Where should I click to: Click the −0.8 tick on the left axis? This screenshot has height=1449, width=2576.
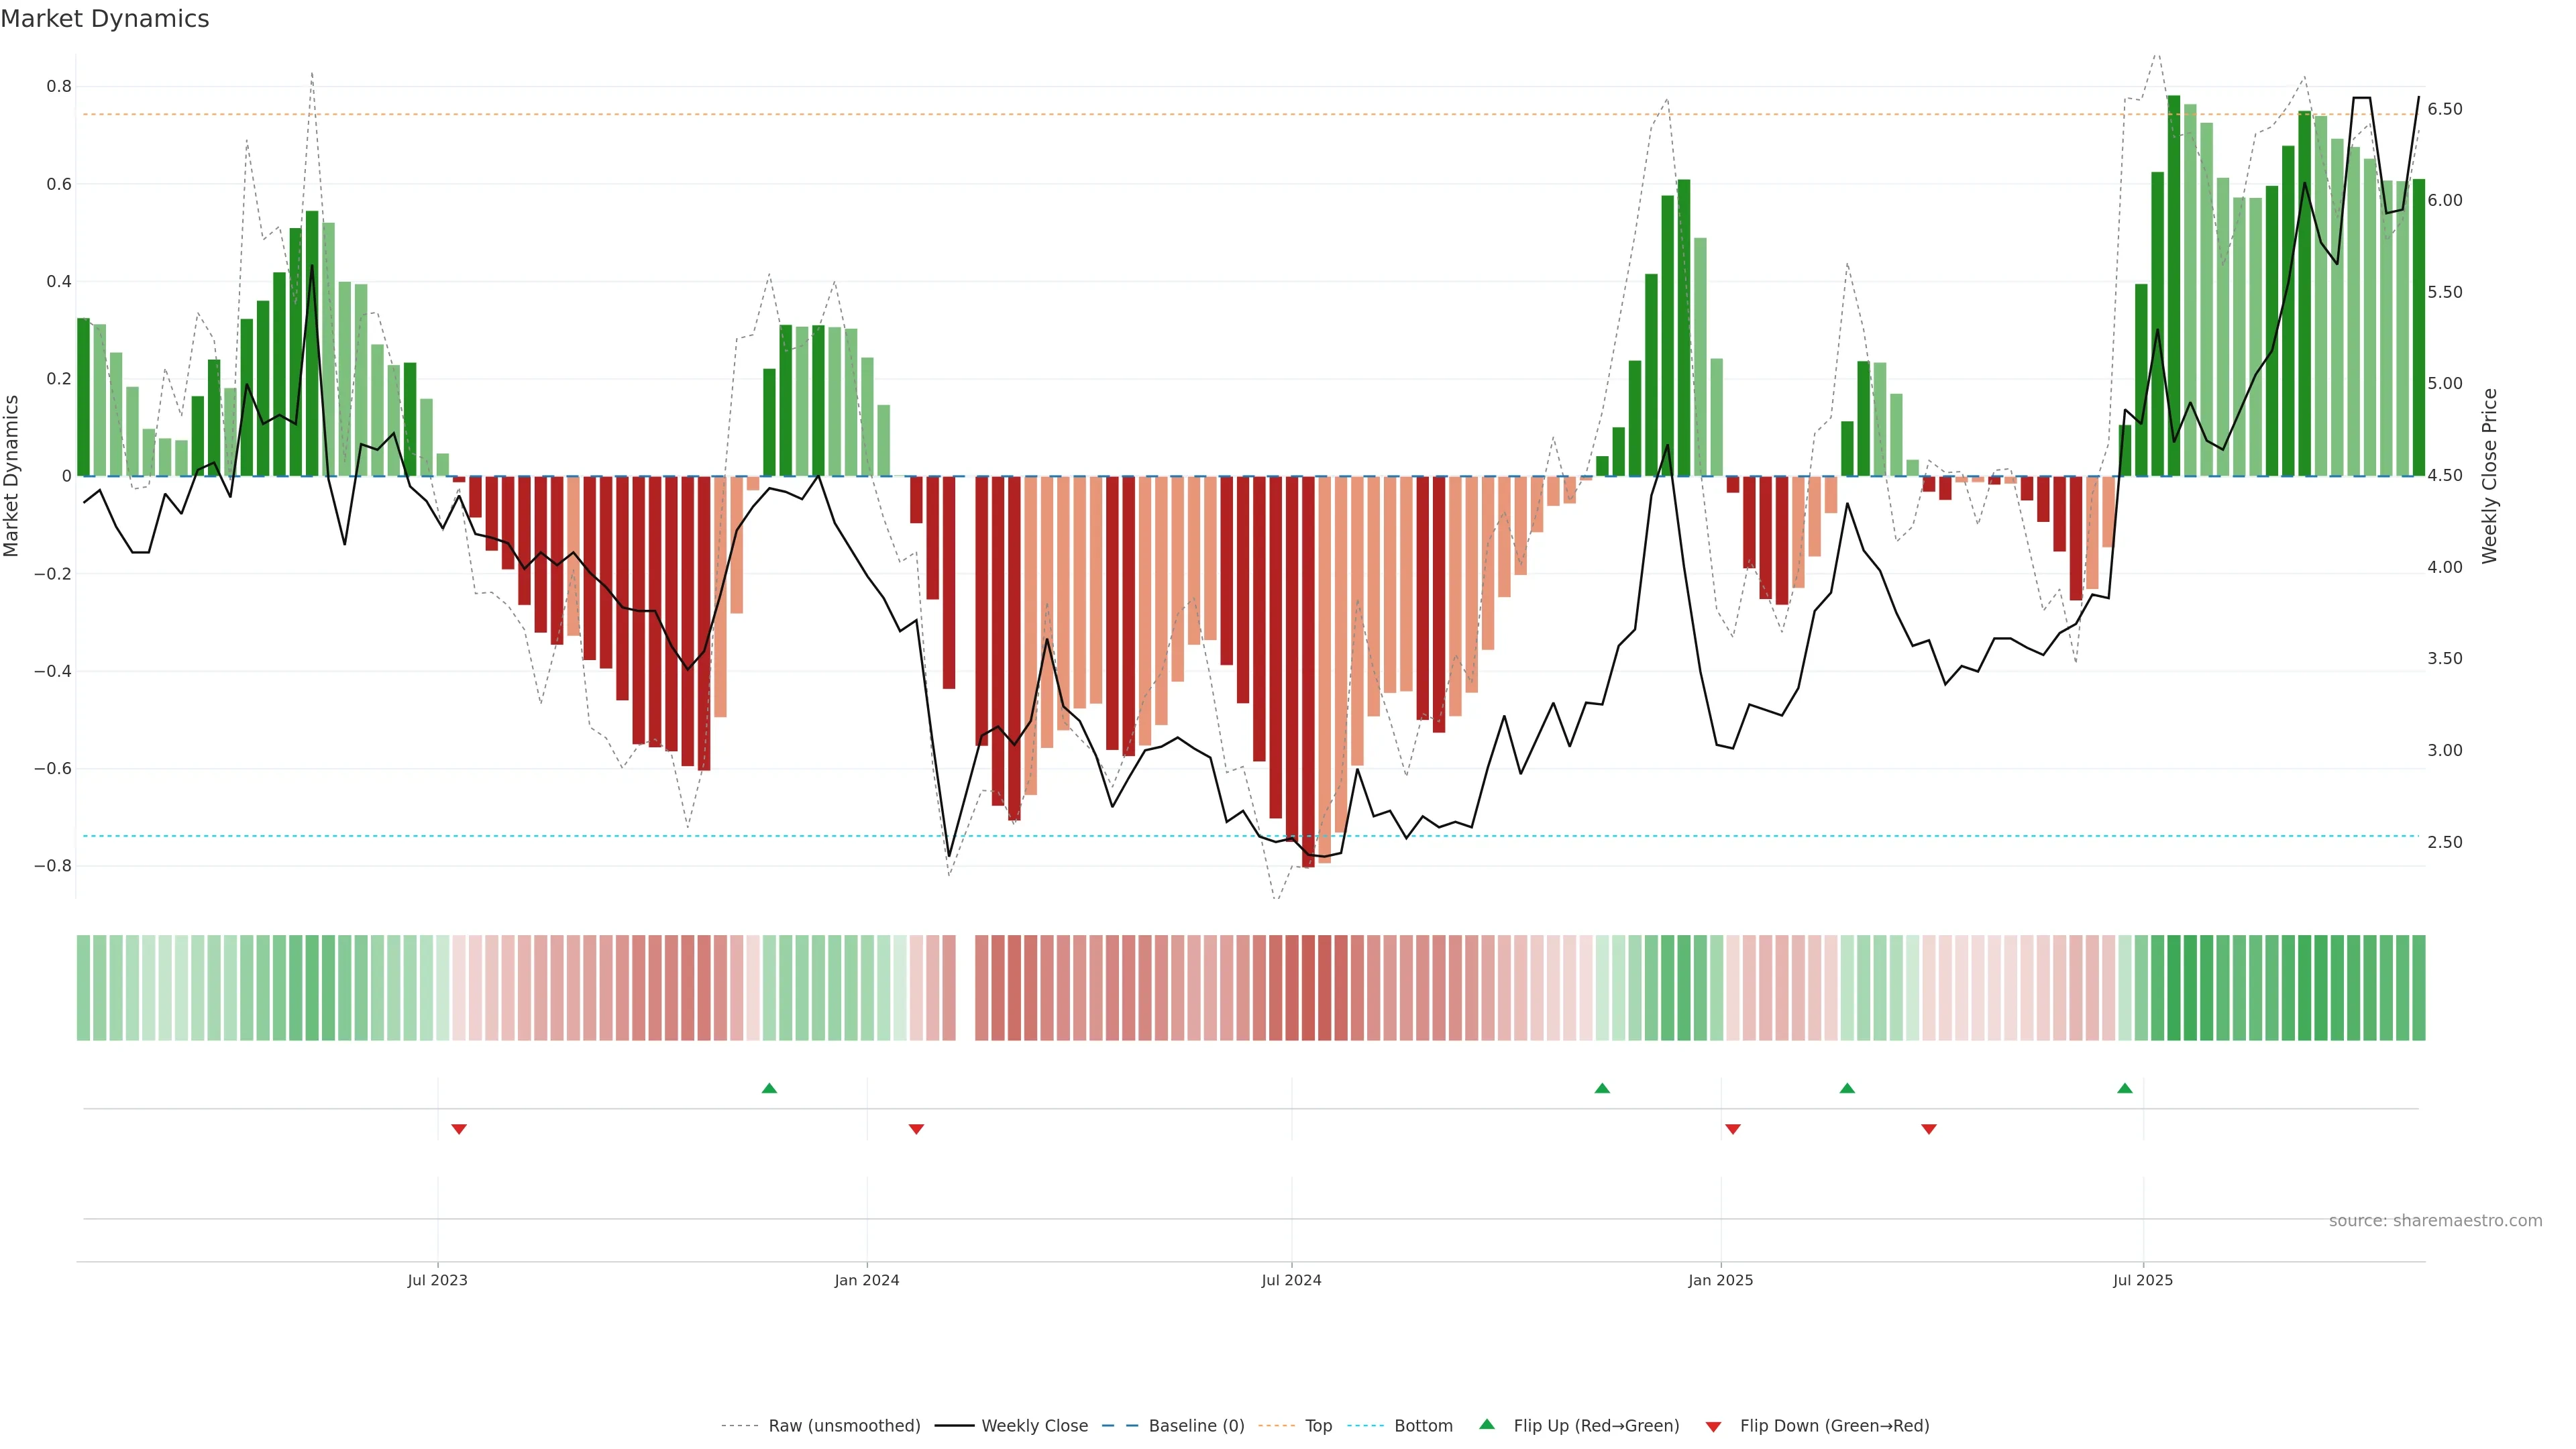53,866
